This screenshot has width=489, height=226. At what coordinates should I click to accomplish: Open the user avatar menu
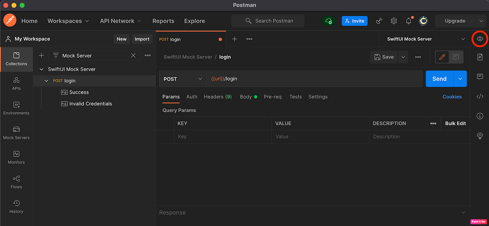click(x=423, y=21)
